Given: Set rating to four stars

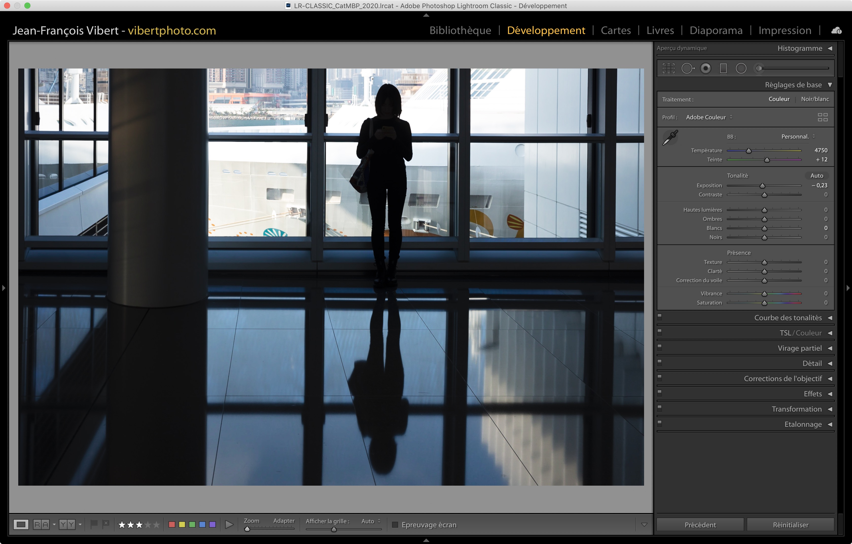Looking at the screenshot, I should click(148, 524).
